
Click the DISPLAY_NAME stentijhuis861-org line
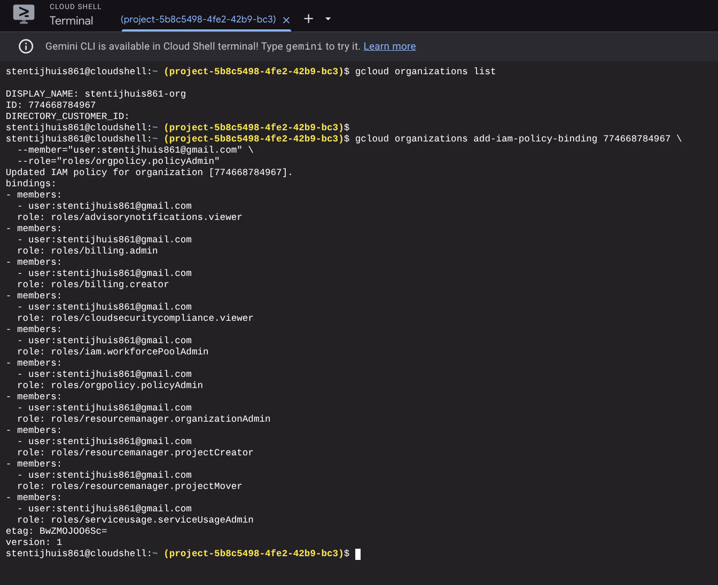[96, 94]
